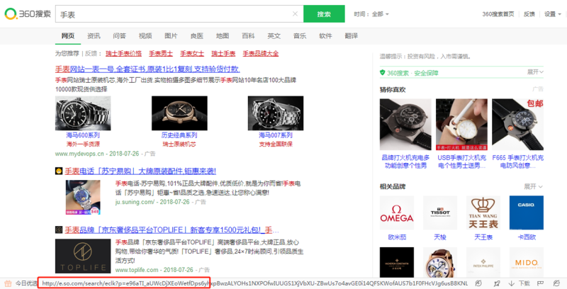
Task: Switch to the 图片 tab
Action: 171,35
